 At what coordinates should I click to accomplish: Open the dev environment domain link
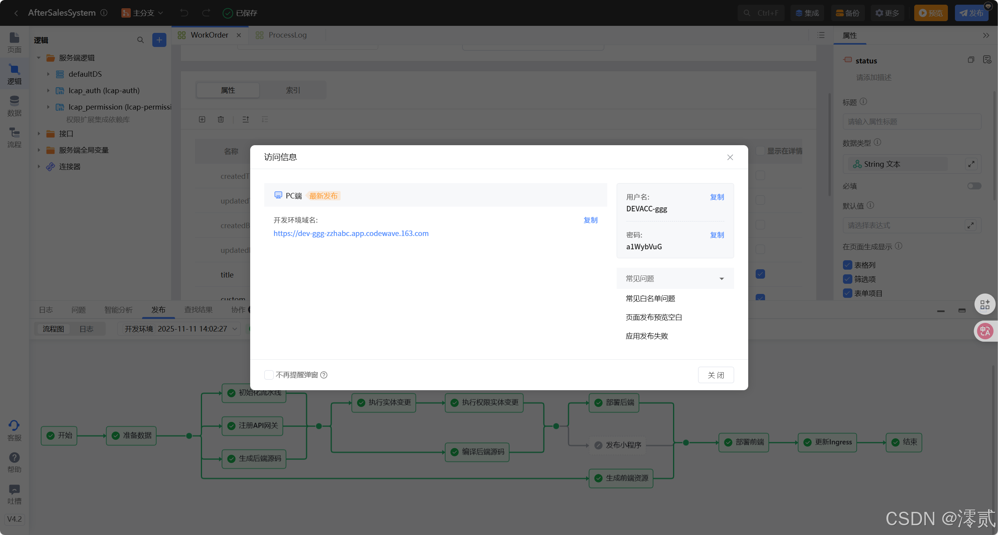[351, 234]
